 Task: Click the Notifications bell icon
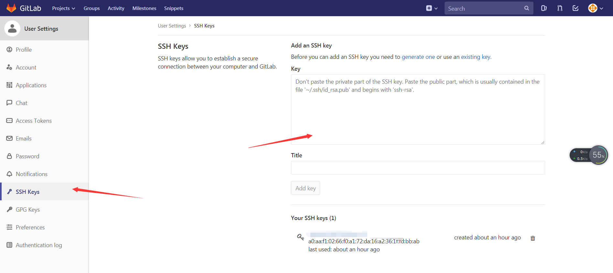(x=9, y=174)
